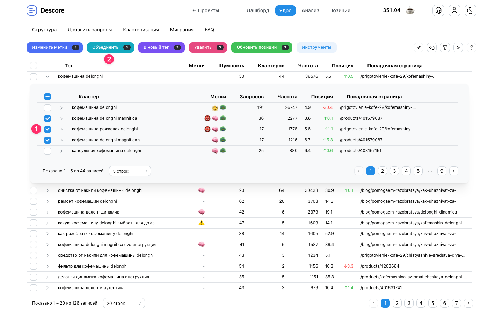Go to next page of cluster pagination

pos(454,171)
